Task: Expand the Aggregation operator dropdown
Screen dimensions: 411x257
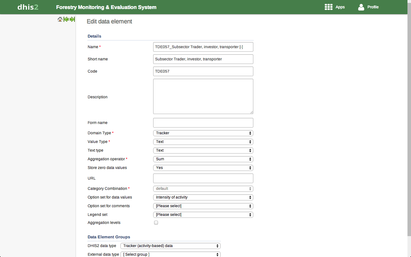Action: pos(203,159)
